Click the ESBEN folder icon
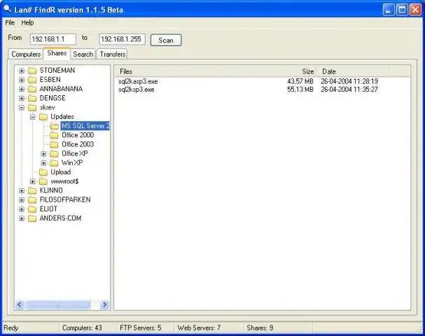This screenshot has height=336, width=425. click(x=32, y=80)
